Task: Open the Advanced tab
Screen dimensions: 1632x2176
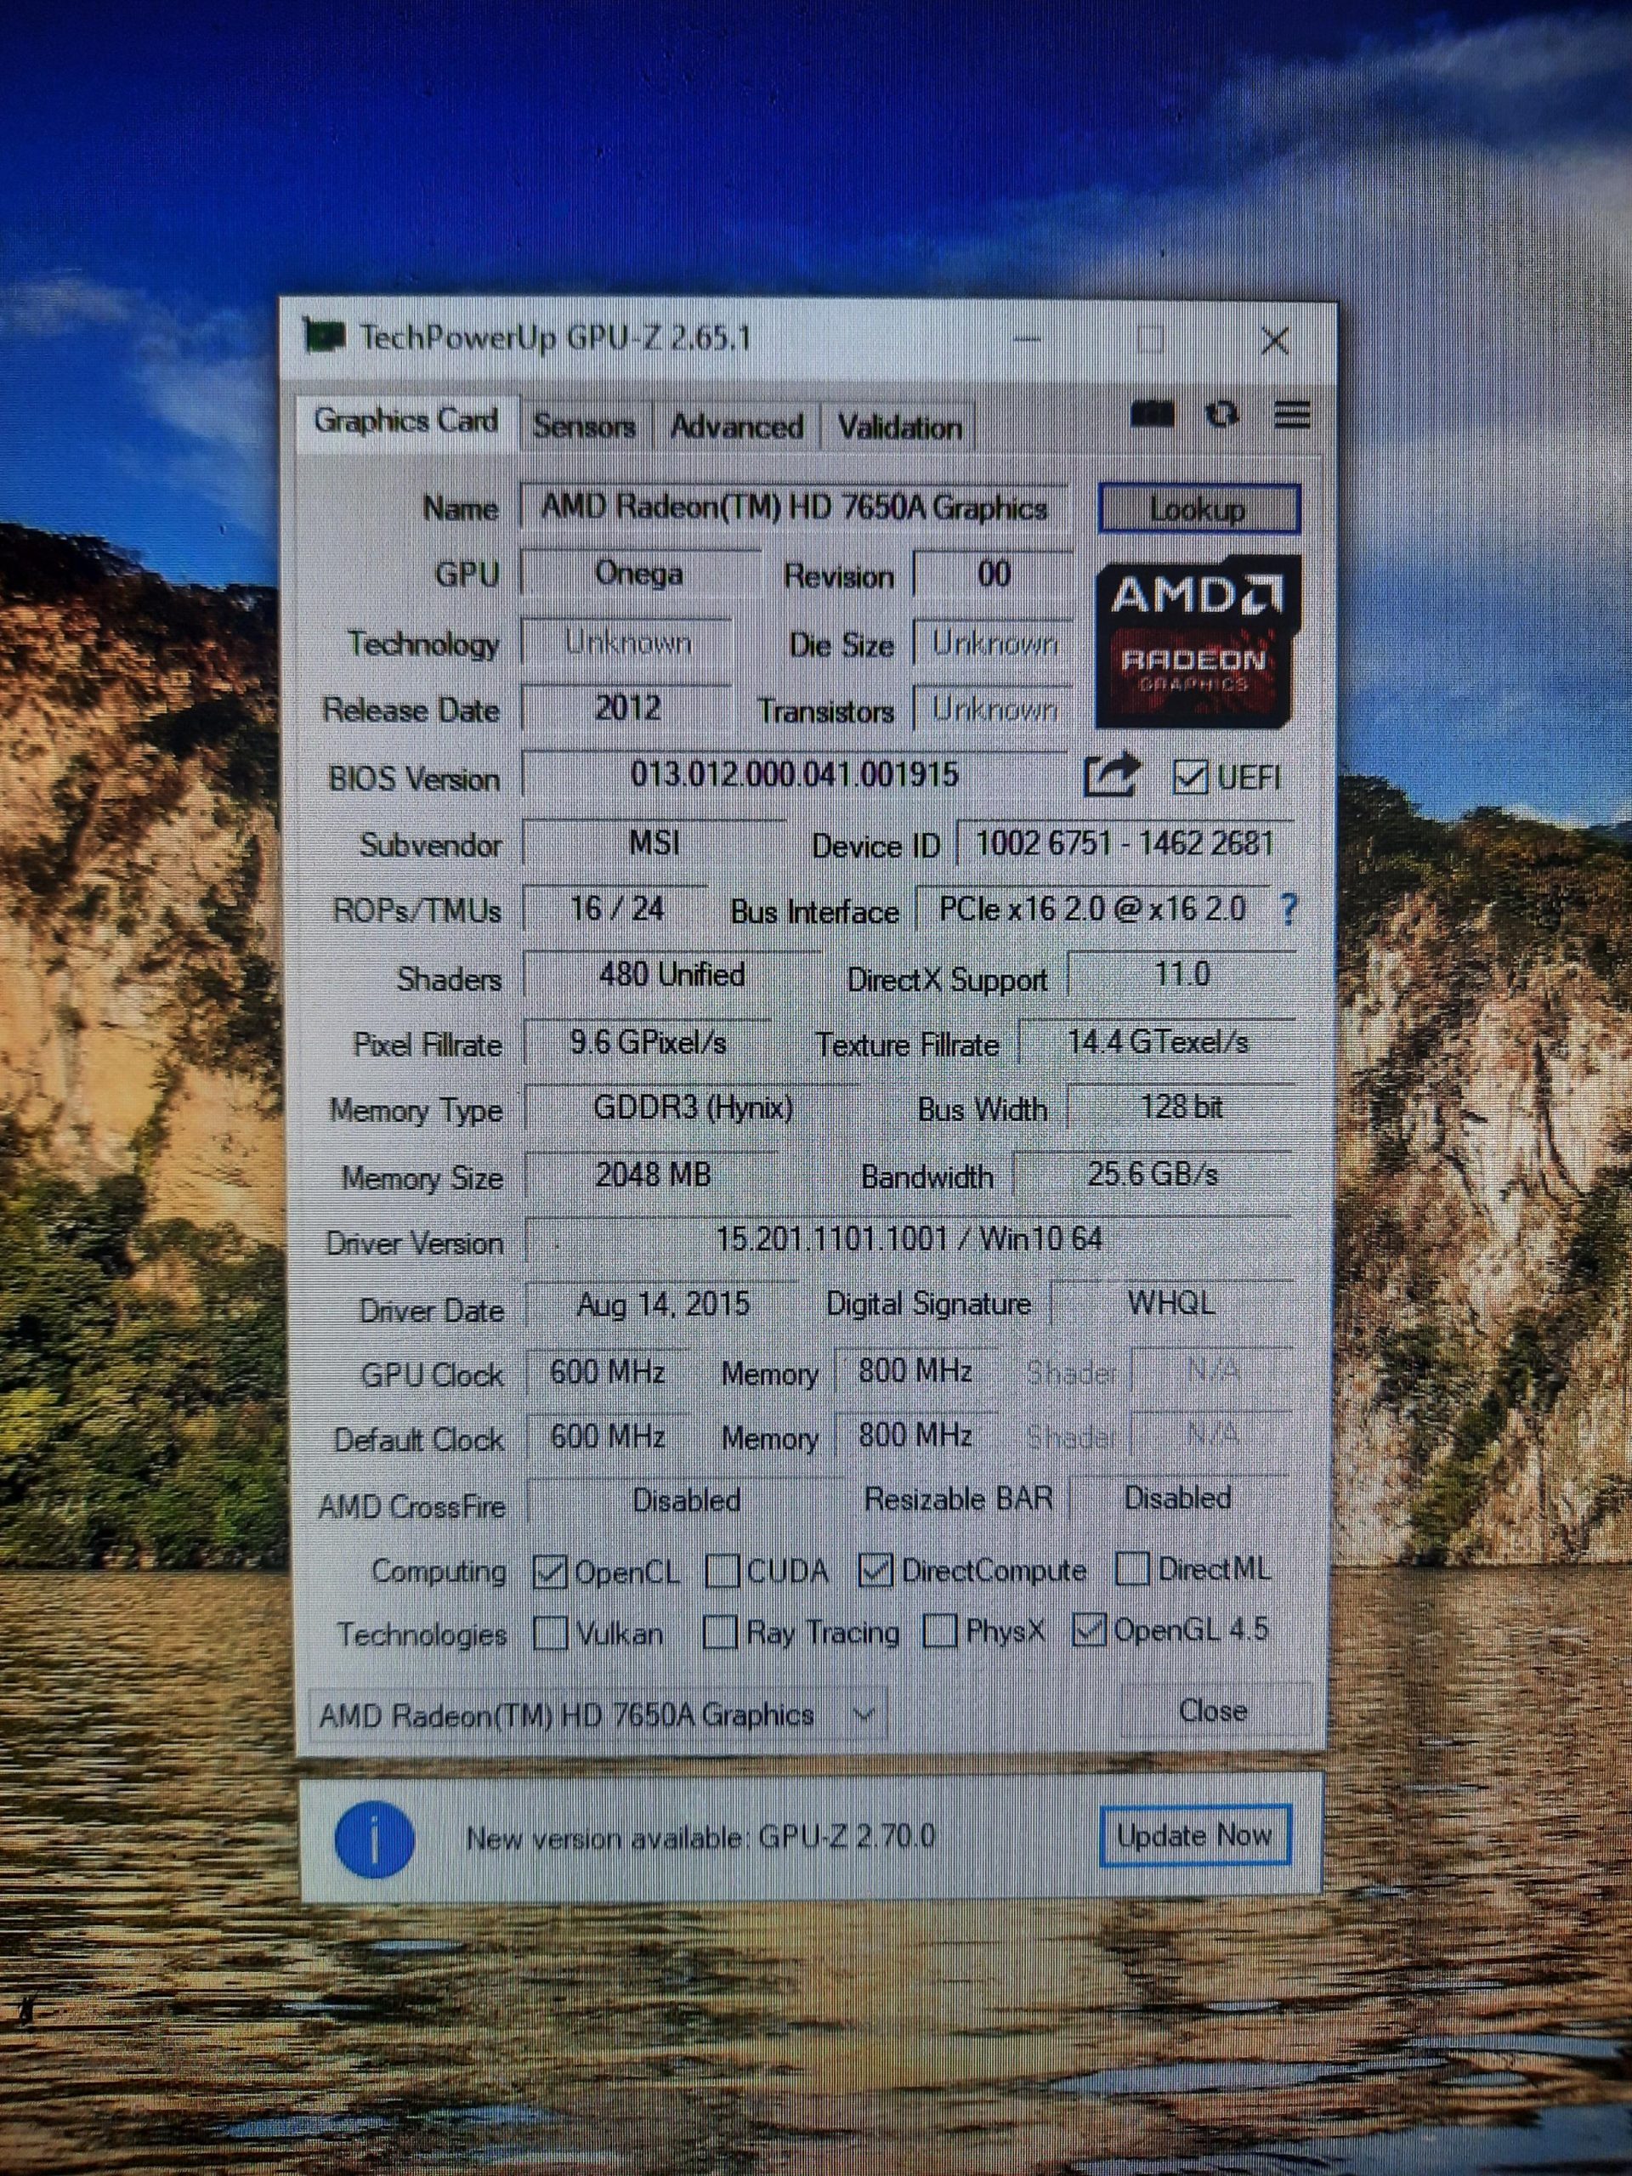Action: pyautogui.click(x=737, y=426)
